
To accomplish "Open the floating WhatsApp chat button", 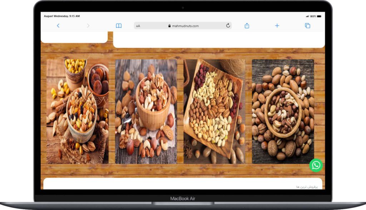I will 316,165.
